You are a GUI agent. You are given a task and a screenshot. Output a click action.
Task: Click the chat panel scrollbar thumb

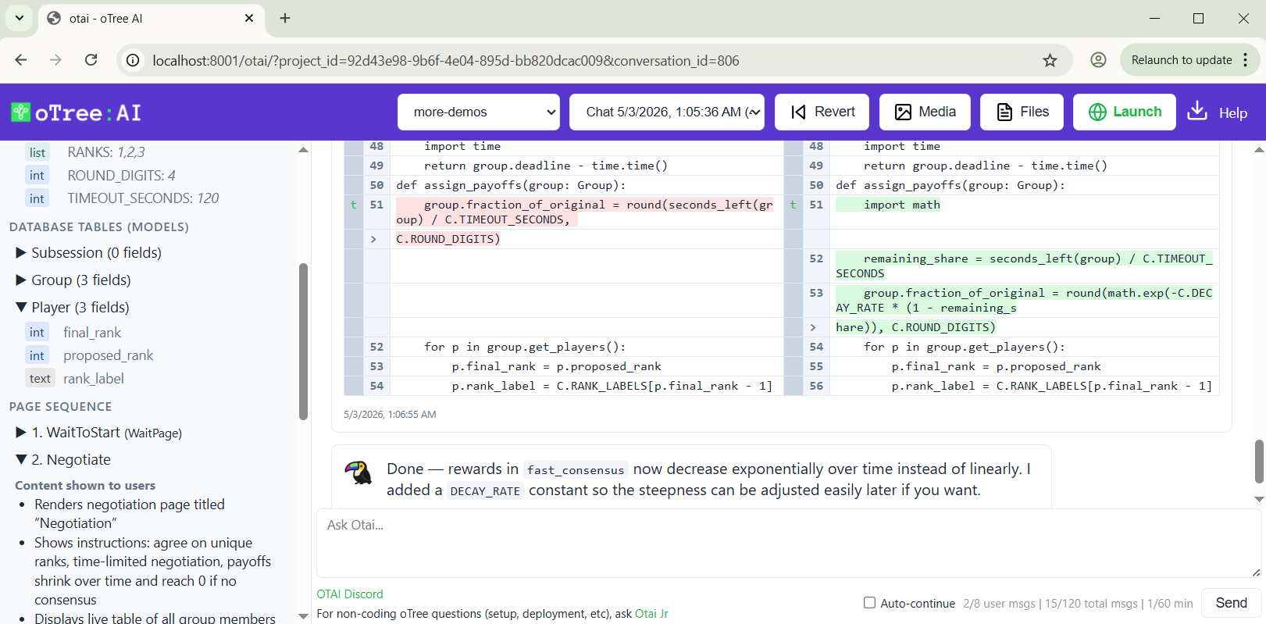pos(1259,462)
